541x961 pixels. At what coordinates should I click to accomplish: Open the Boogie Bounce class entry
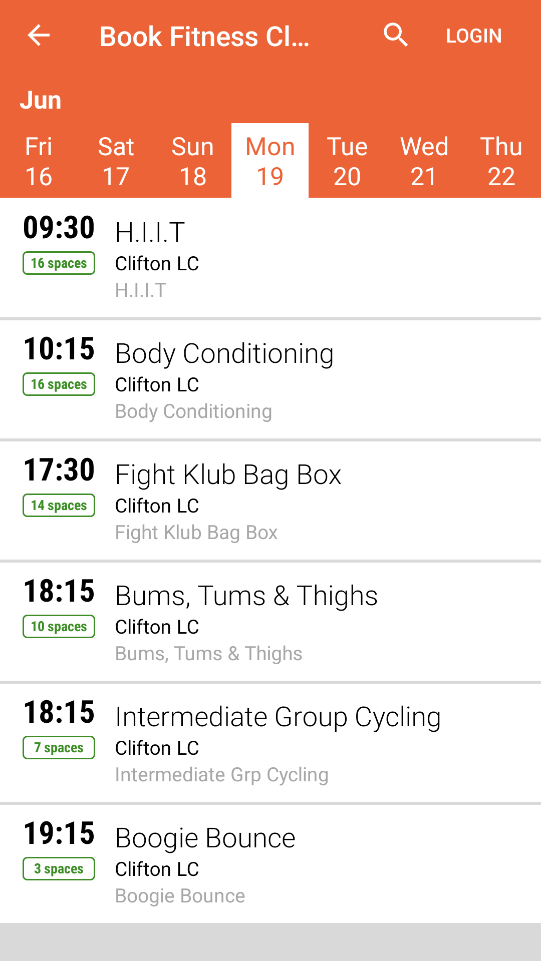tap(270, 864)
